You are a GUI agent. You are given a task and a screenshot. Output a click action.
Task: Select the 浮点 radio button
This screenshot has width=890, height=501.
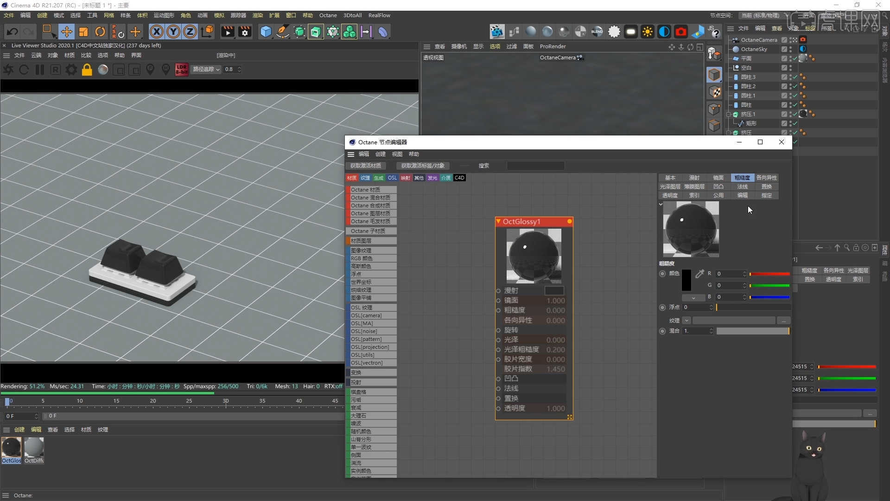coord(662,307)
